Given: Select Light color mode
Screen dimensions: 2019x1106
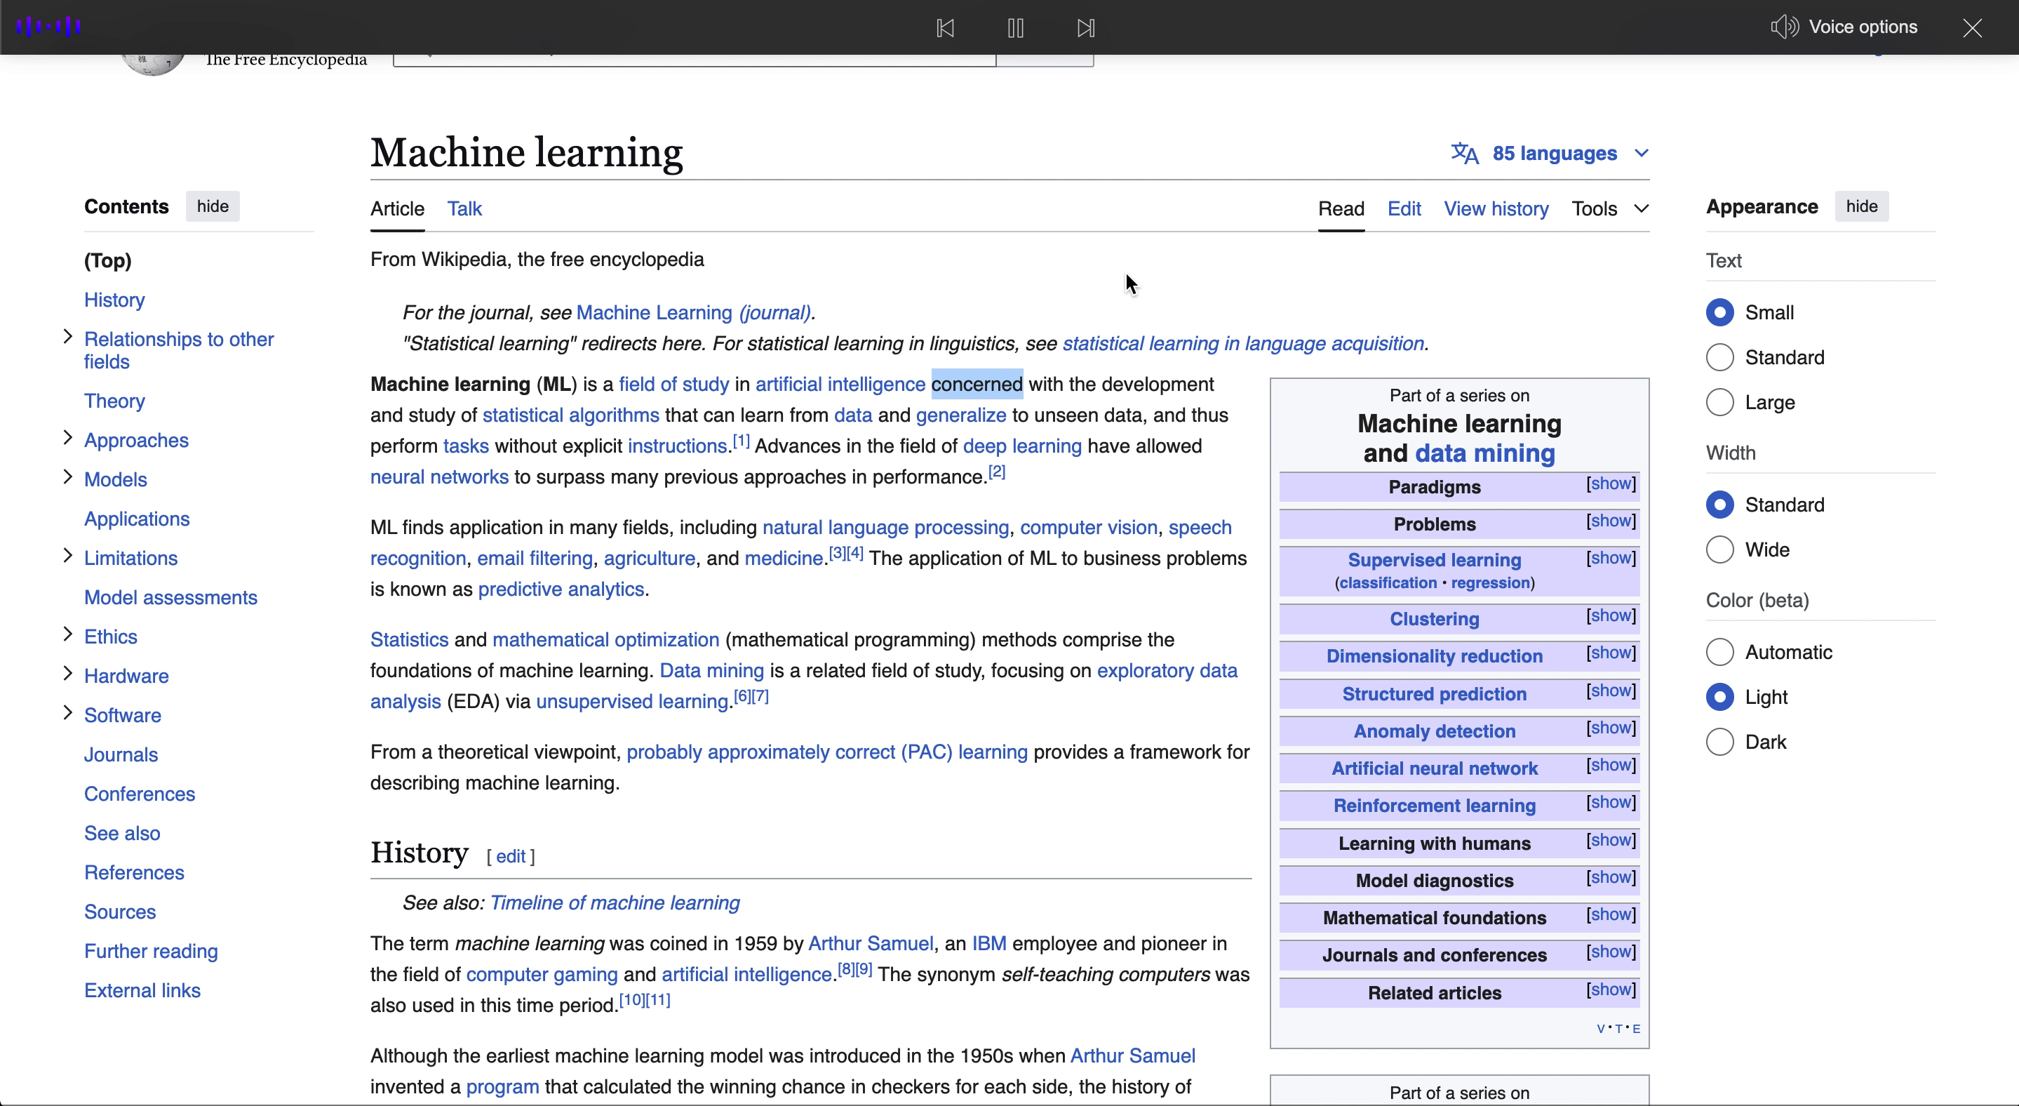Looking at the screenshot, I should [x=1719, y=697].
